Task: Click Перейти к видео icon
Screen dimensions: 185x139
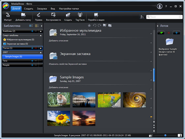Action: (x=96, y=17)
